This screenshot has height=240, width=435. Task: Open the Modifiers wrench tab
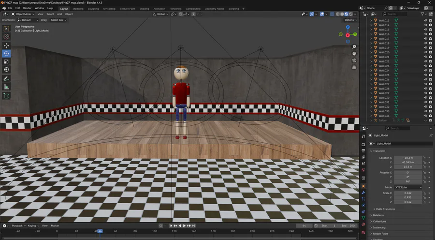[x=363, y=193]
